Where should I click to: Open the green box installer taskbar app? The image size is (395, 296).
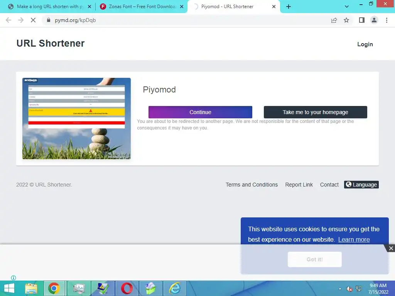[151, 288]
